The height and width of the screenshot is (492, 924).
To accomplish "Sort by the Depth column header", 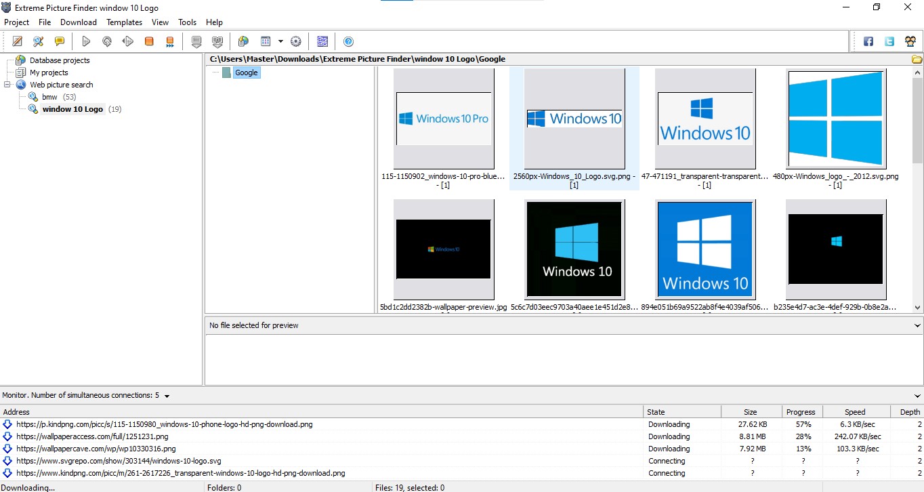I will point(906,412).
